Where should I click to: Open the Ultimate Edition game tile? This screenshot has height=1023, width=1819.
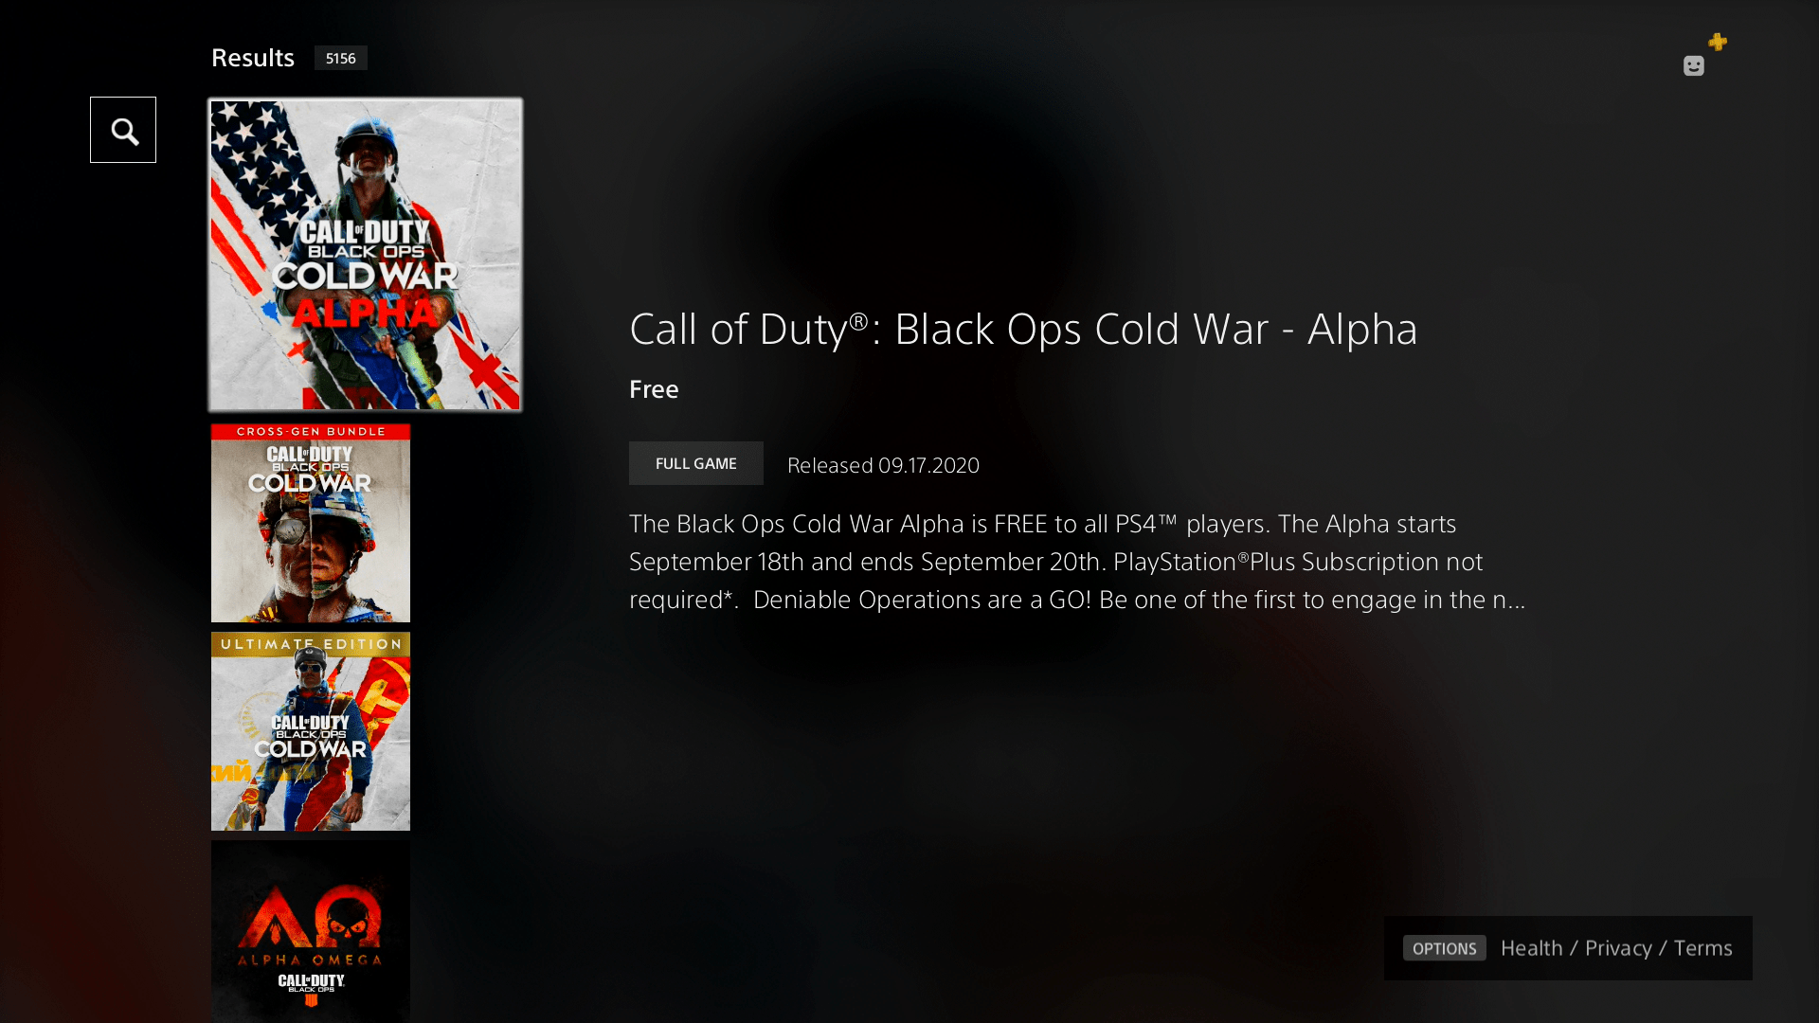[311, 731]
